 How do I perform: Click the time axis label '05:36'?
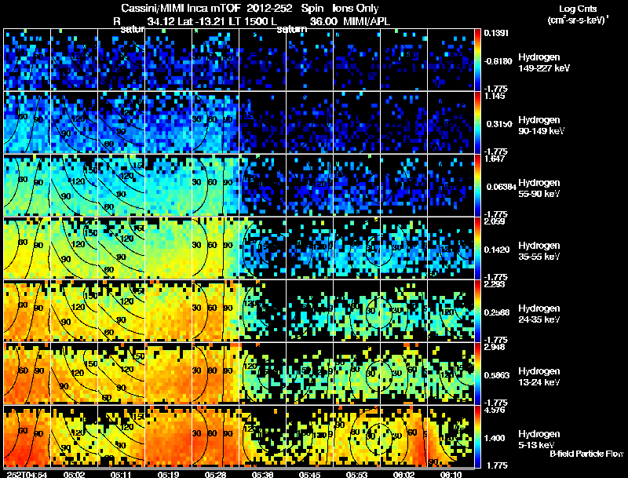pyautogui.click(x=263, y=474)
